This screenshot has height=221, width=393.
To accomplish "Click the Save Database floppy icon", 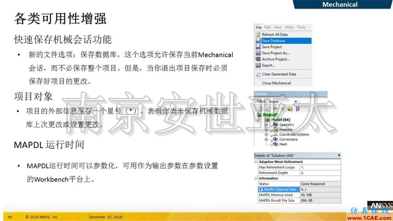I will pos(258,41).
